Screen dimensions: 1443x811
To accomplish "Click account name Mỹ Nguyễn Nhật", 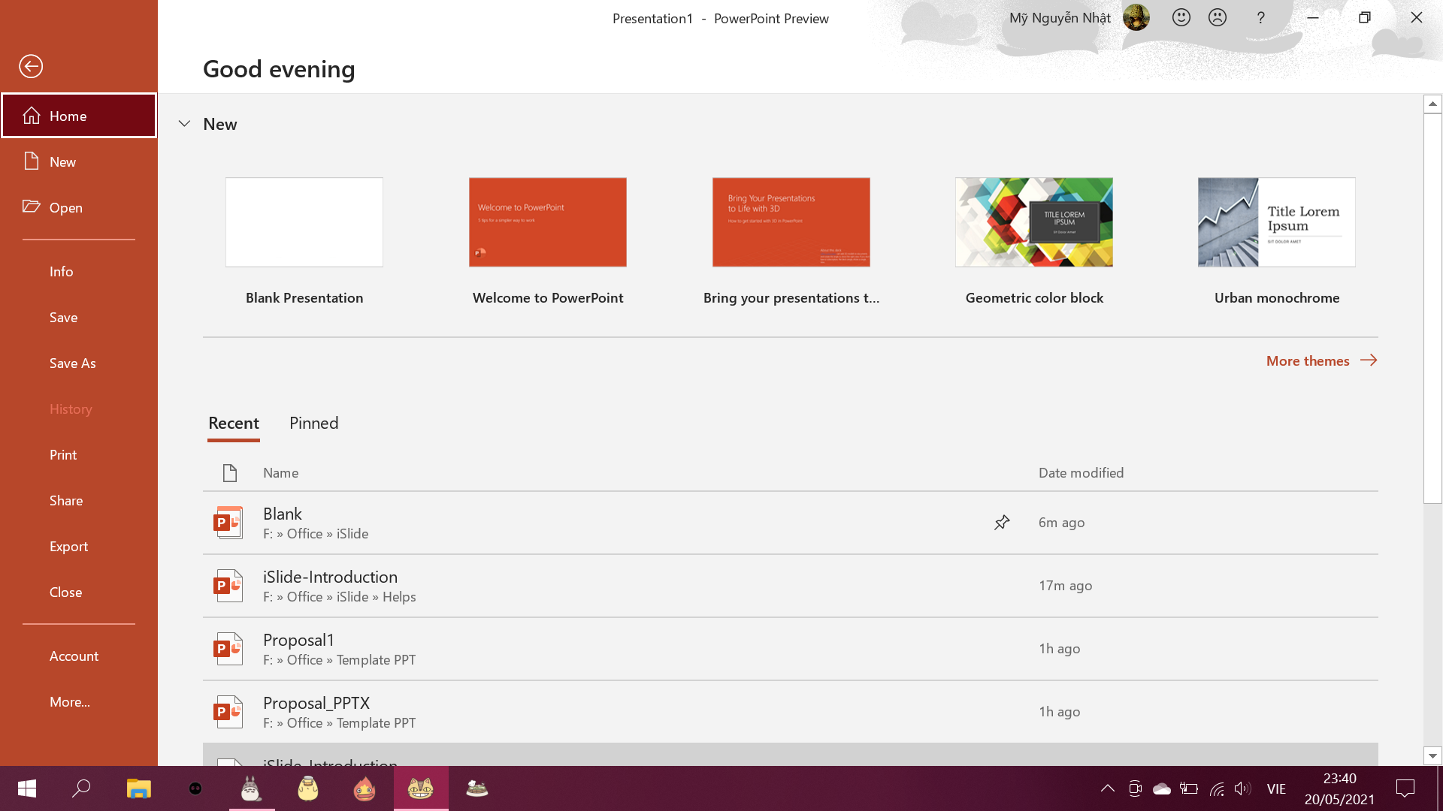I will pos(1060,18).
